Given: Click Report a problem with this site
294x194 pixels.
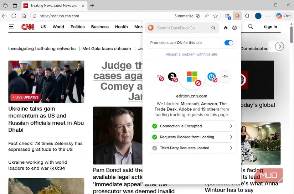Looking at the screenshot, I should (x=192, y=54).
